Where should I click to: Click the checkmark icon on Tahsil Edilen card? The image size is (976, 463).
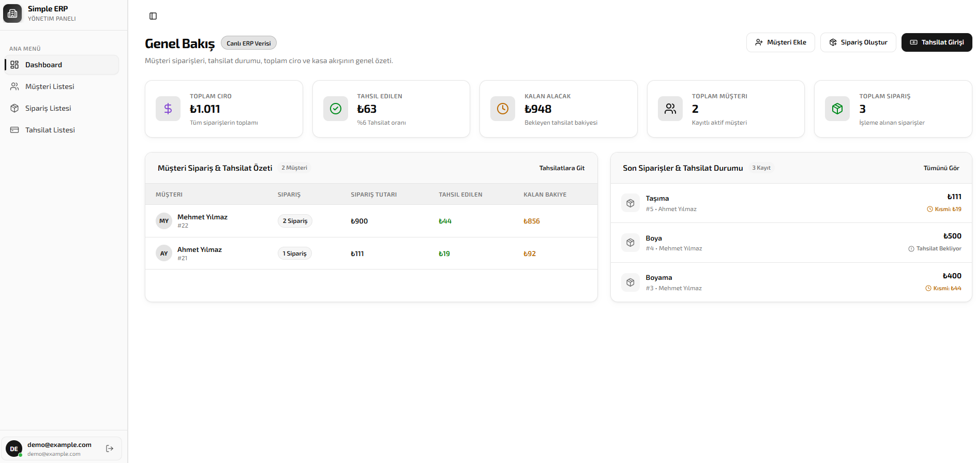pyautogui.click(x=336, y=109)
